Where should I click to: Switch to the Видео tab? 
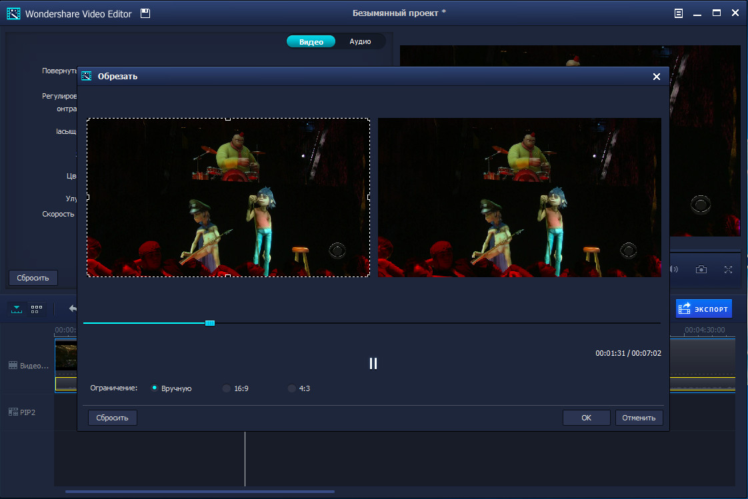tap(311, 41)
